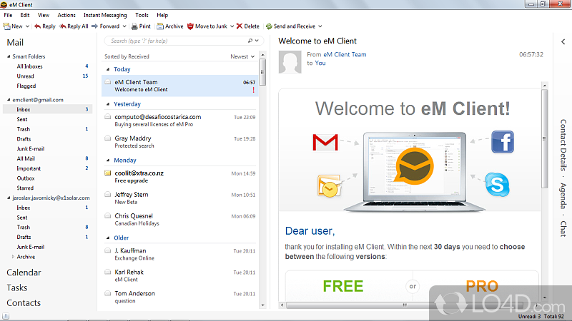Click the Reply All toolbar button
Screen dimensions: 572x321
[74, 26]
